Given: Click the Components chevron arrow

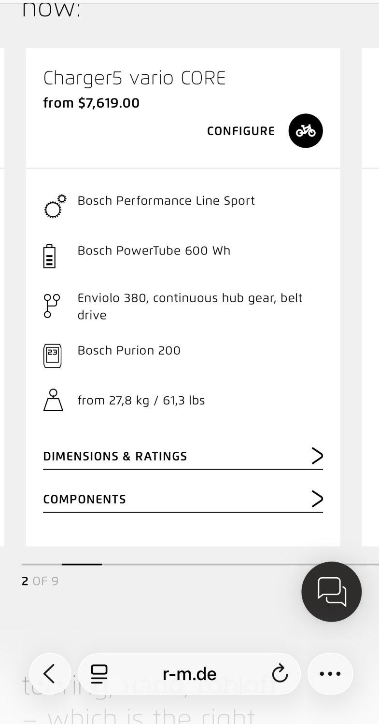Looking at the screenshot, I should click(317, 499).
